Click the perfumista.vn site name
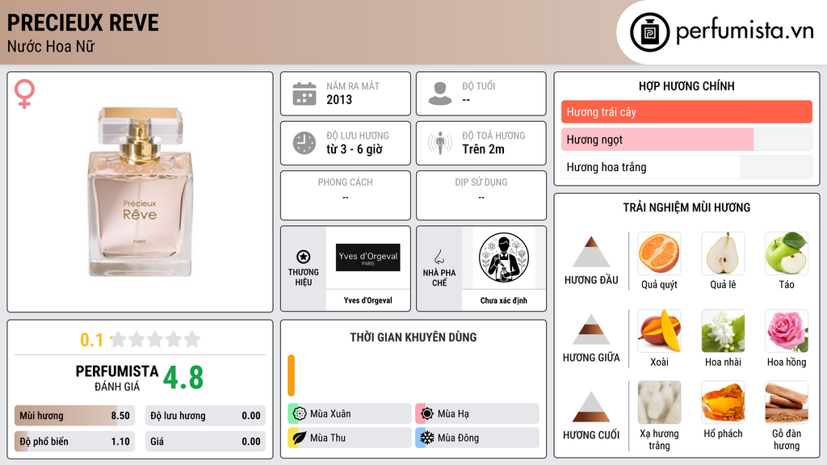 pos(745,31)
